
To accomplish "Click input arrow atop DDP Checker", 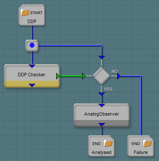I will tap(32, 66).
